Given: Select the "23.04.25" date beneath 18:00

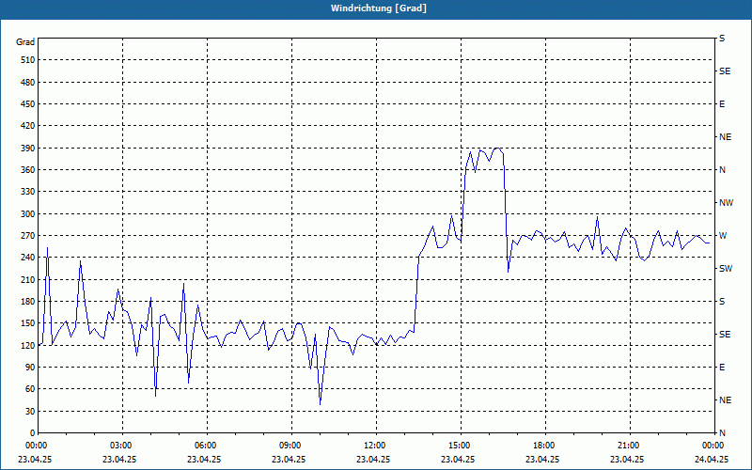Looking at the screenshot, I should 542,459.
